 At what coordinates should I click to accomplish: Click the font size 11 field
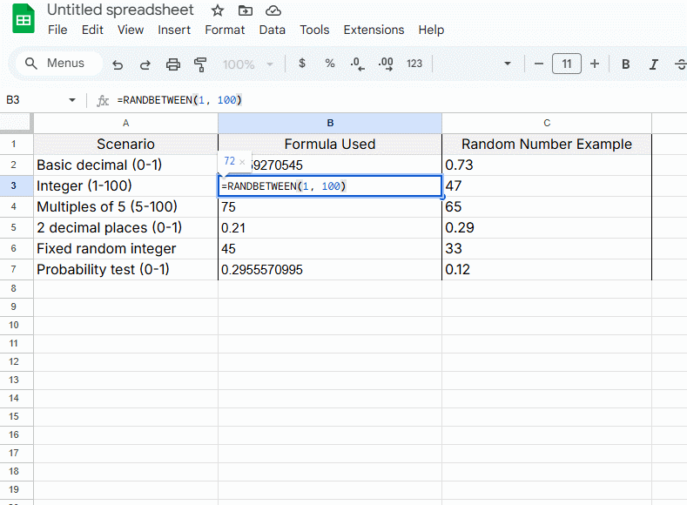point(567,64)
